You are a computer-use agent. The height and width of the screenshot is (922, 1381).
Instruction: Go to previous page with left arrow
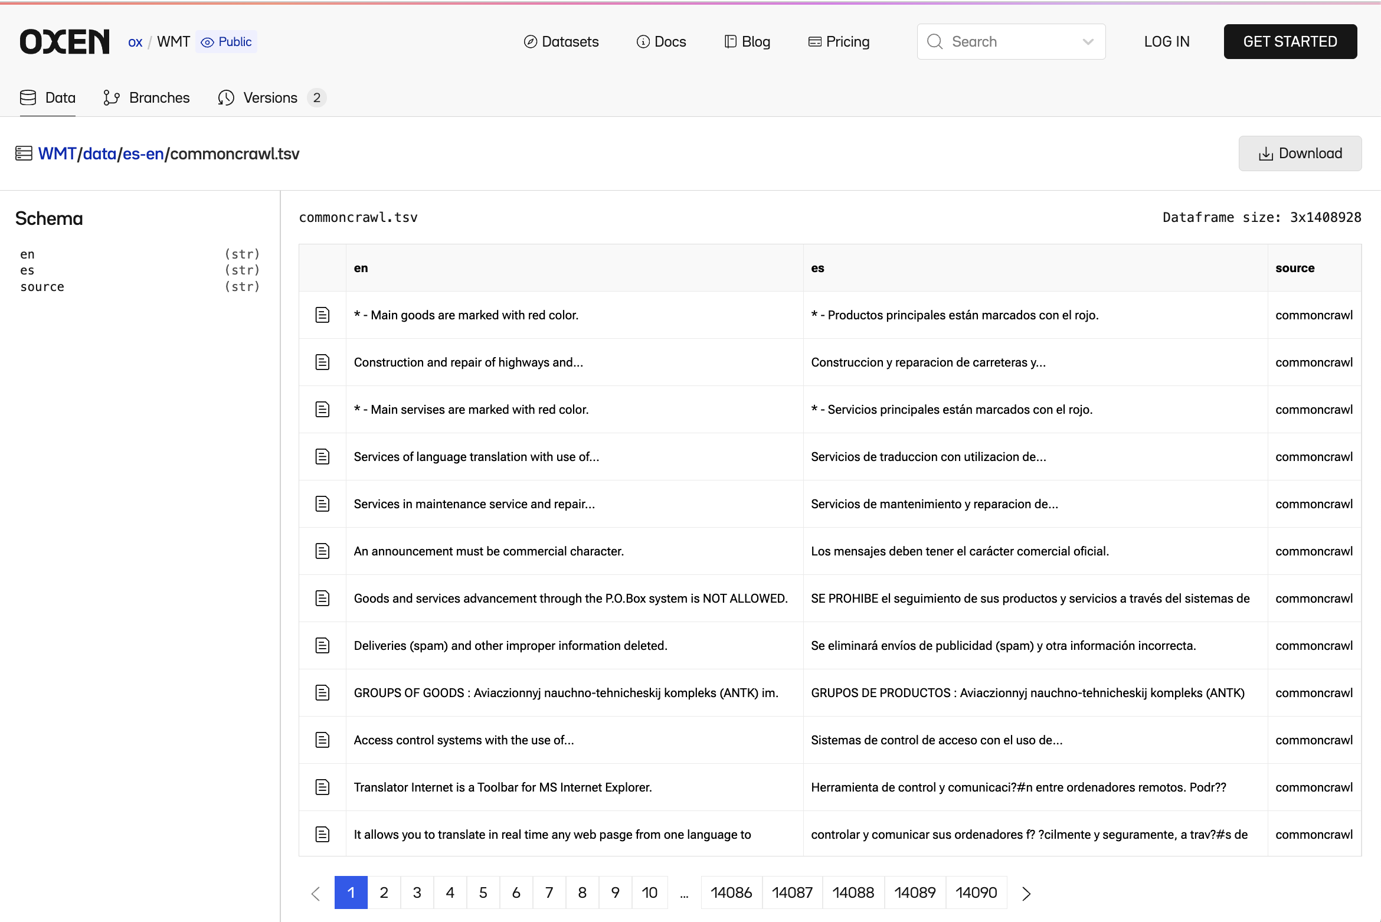point(316,893)
